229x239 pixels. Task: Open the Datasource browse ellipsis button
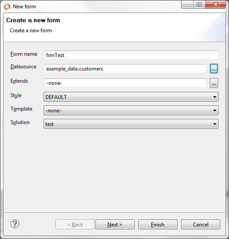[x=214, y=69]
